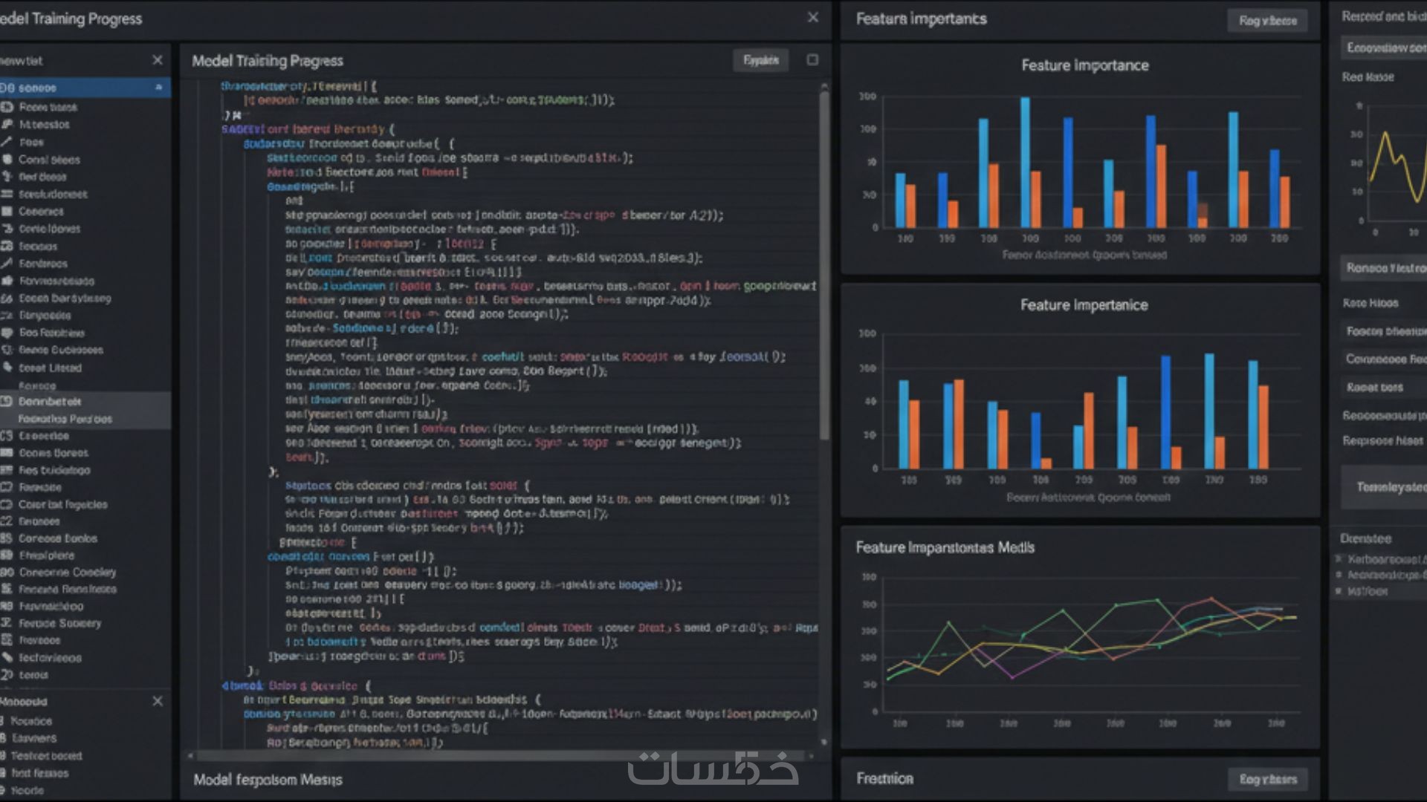The height and width of the screenshot is (802, 1427).
Task: Collapse the selected sonece sidebar header arrow
Action: pyautogui.click(x=158, y=88)
